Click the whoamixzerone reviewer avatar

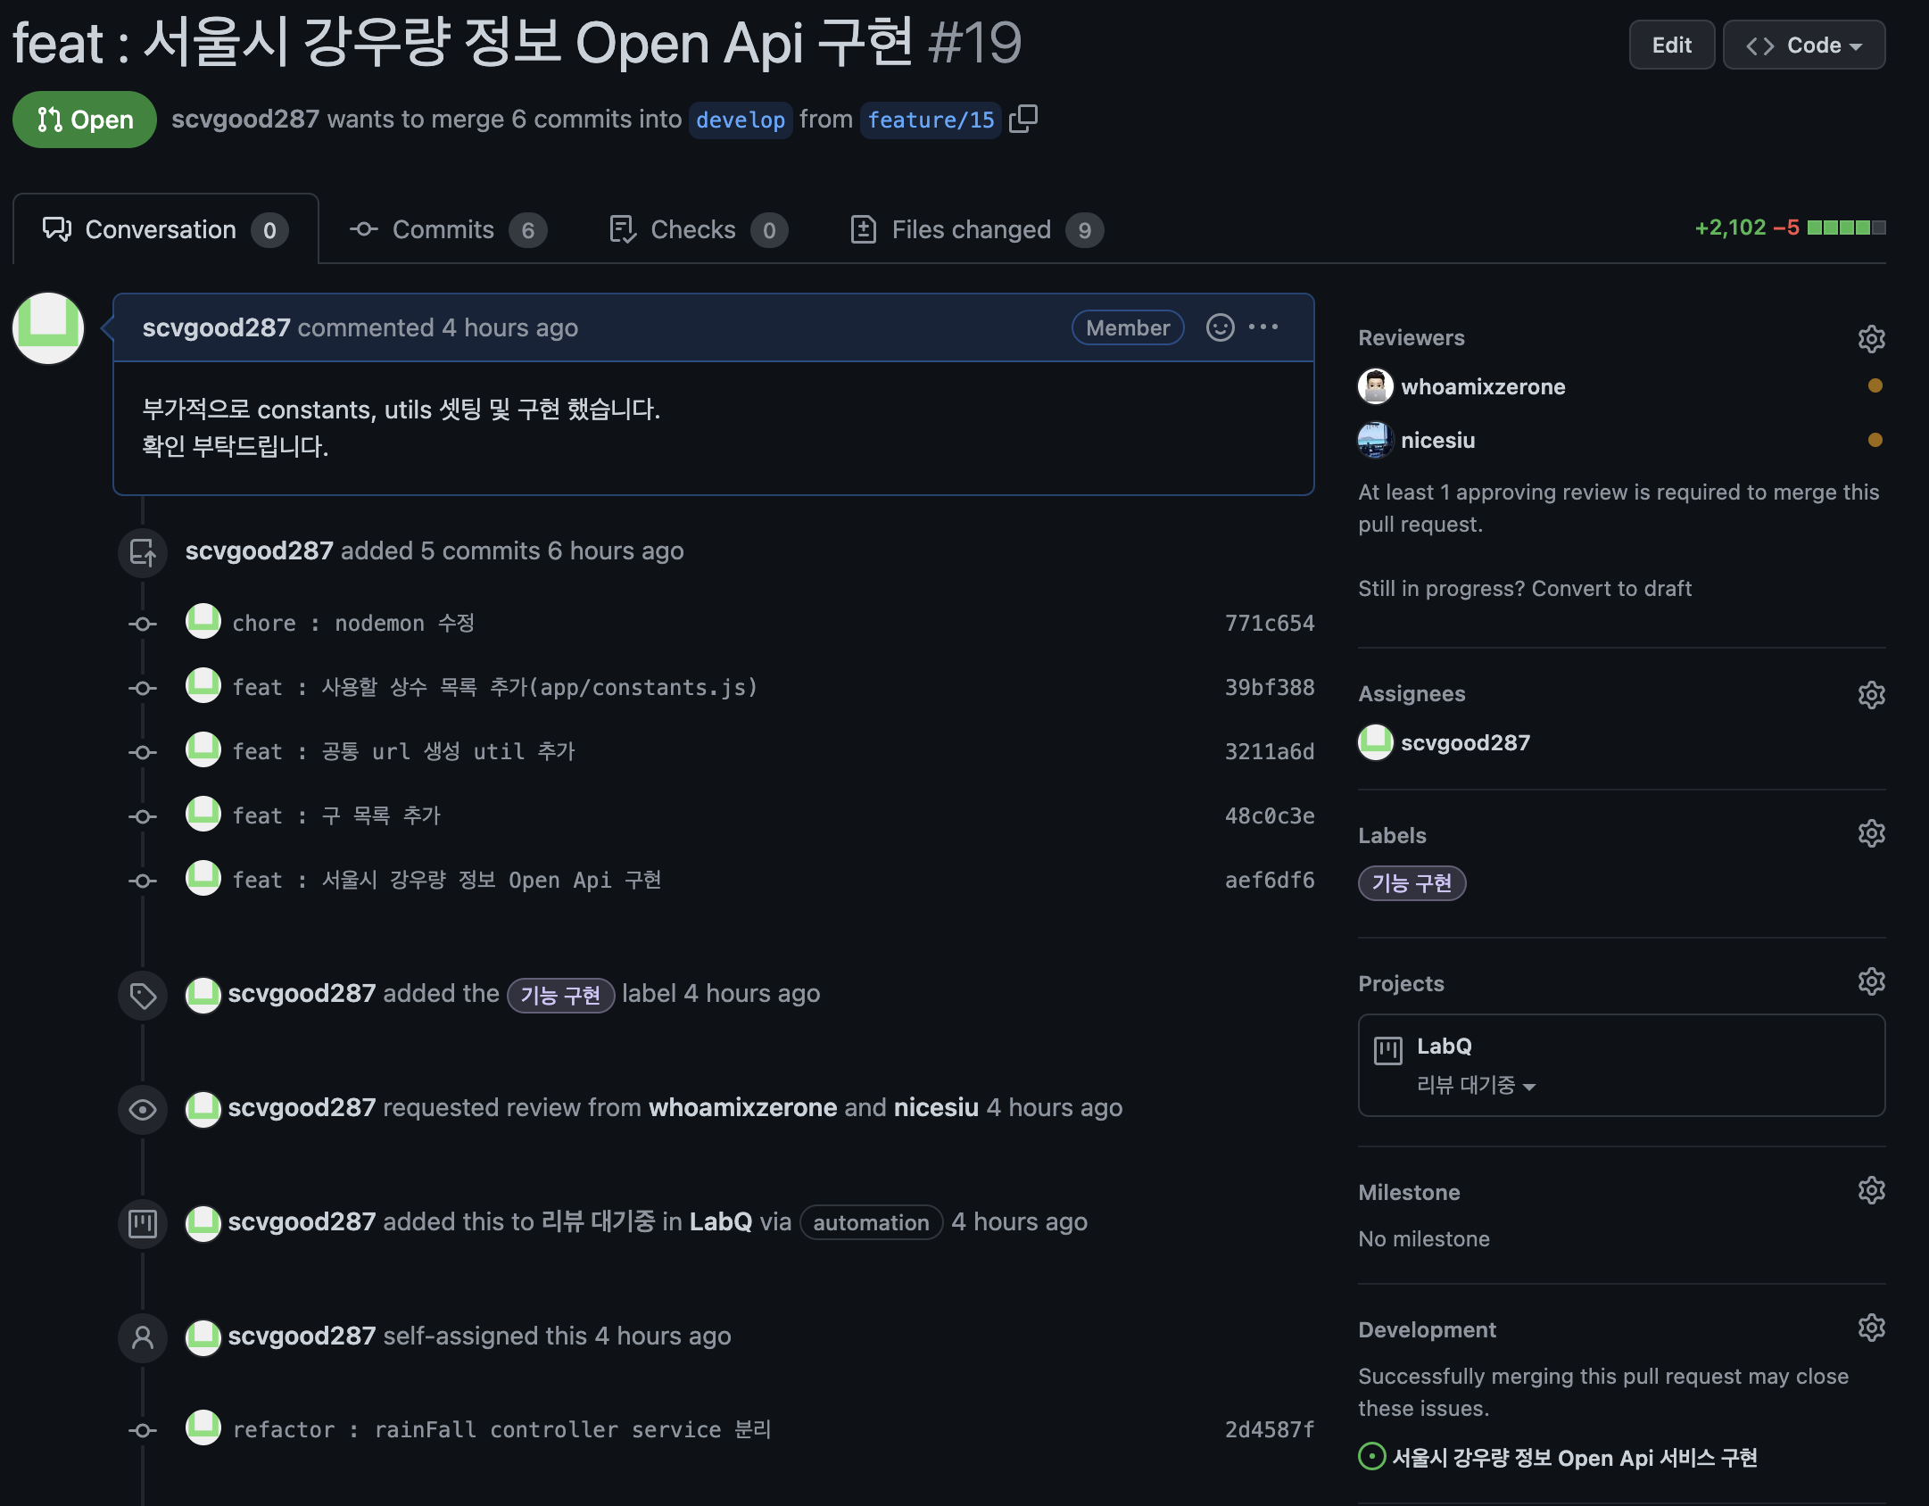(x=1375, y=386)
